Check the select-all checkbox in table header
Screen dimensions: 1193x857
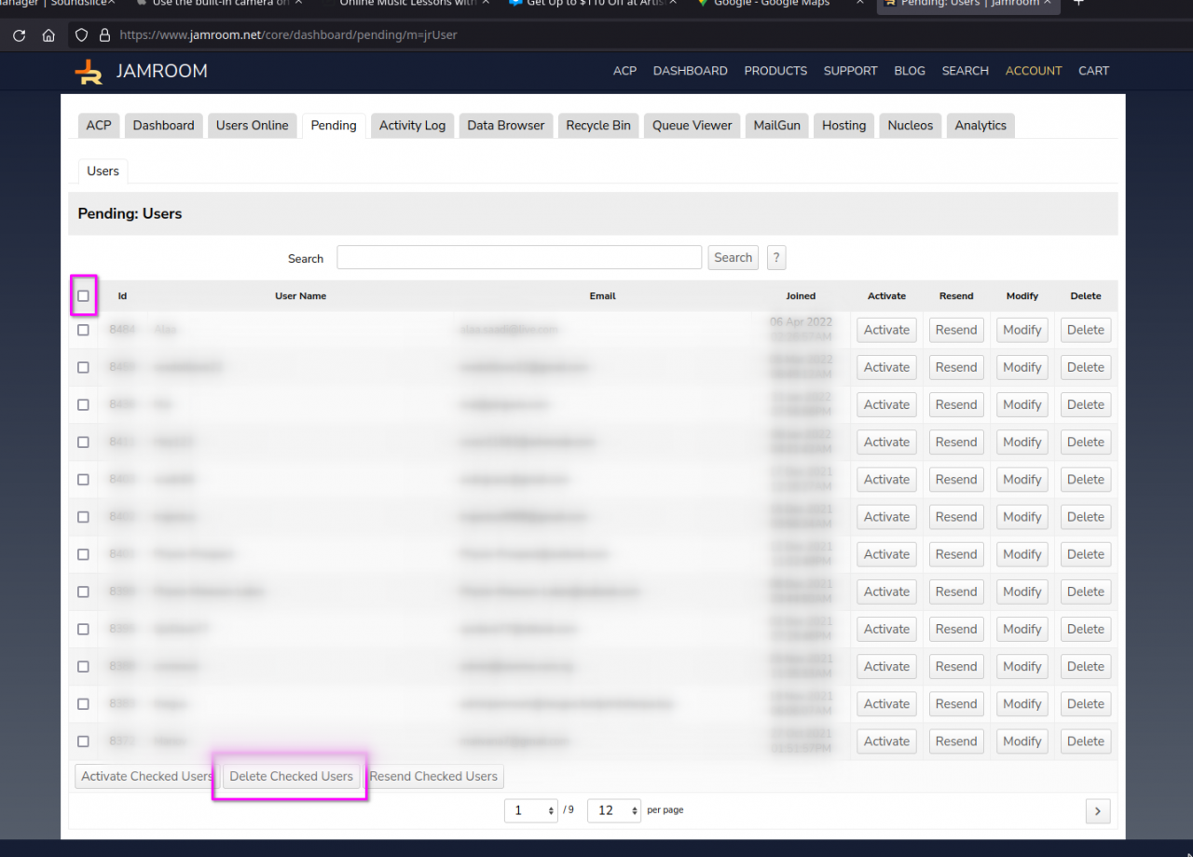point(83,296)
